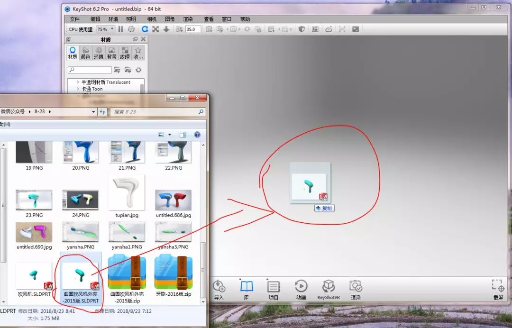Screen dimensions: 512x328
Task: Click the 微信公众号 breadcrumb folder
Action: coord(12,111)
